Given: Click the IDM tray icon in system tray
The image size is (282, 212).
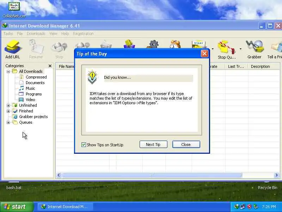Looking at the screenshot, I should click(x=237, y=207).
